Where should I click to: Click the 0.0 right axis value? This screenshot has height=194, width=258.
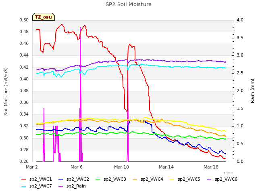pos(240,161)
